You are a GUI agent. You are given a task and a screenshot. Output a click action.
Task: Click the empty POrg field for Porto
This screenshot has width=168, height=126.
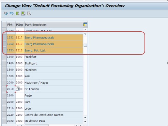[20, 95]
